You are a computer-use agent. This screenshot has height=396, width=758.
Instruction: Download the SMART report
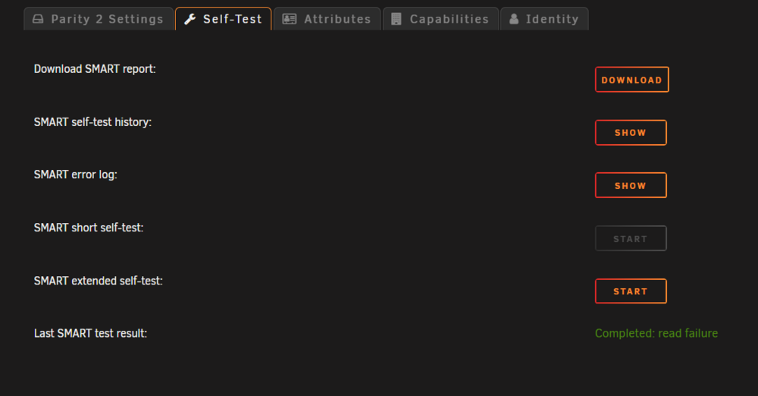pyautogui.click(x=632, y=80)
